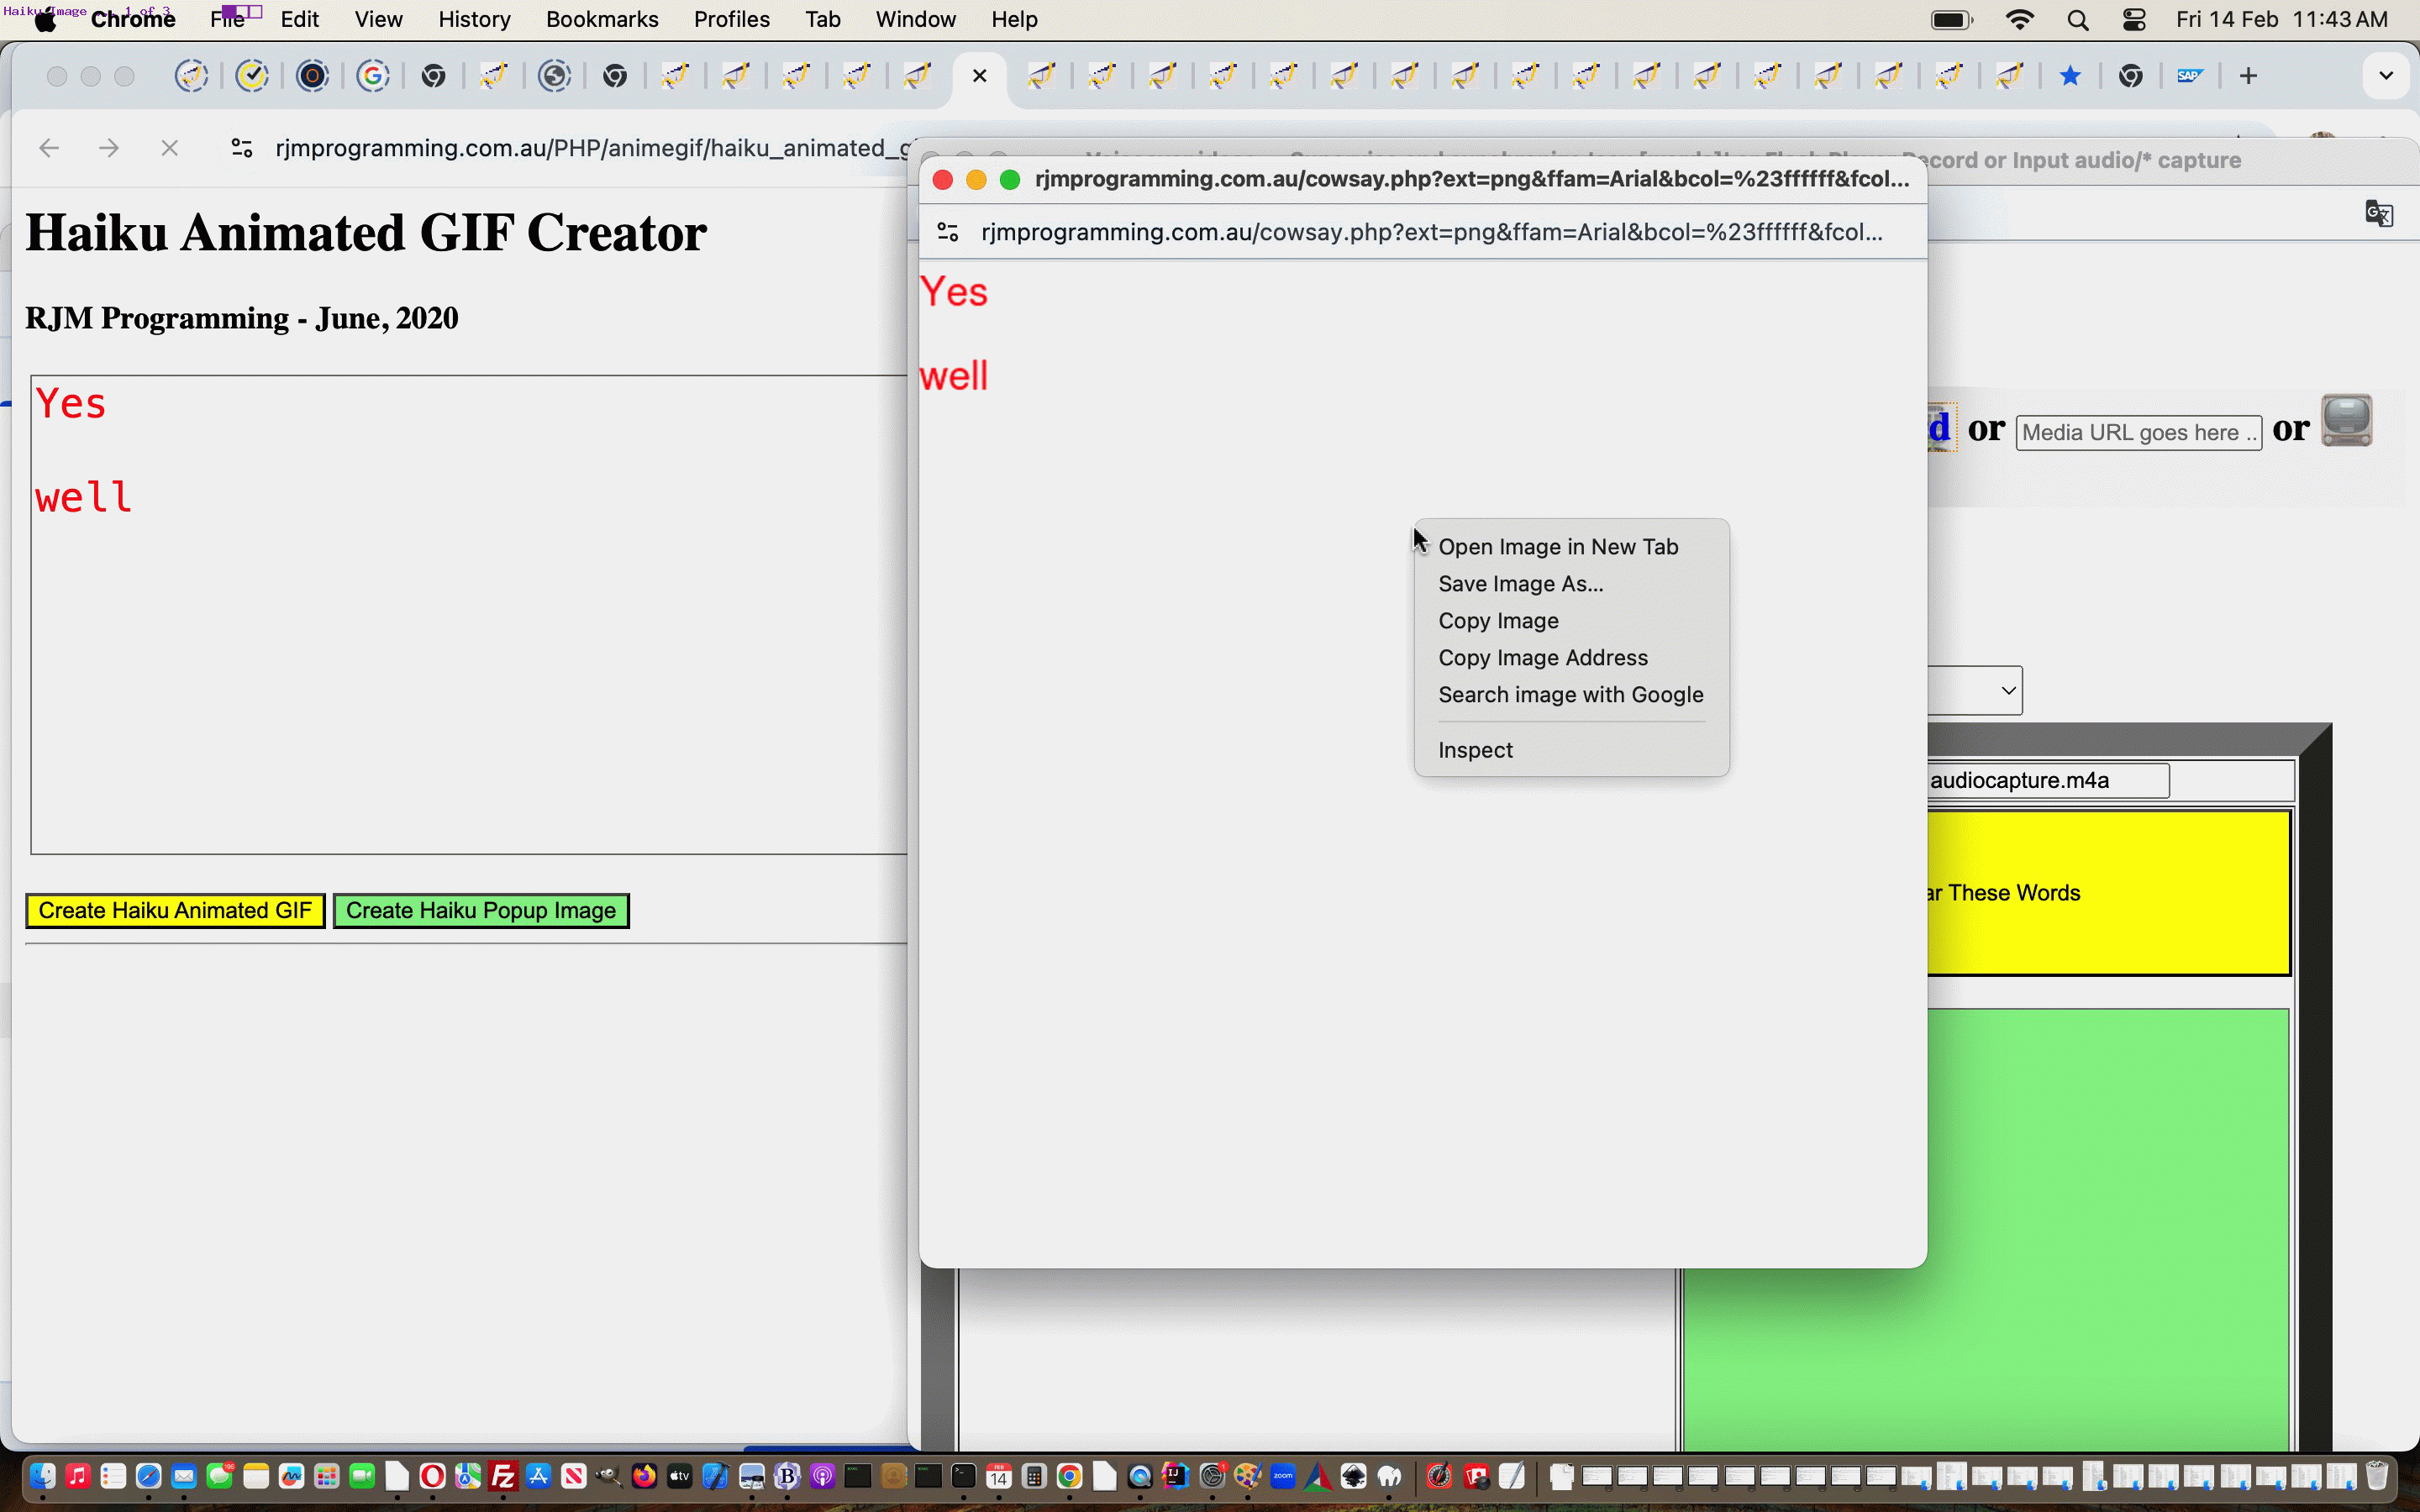Open App Store dock icon

pyautogui.click(x=539, y=1476)
